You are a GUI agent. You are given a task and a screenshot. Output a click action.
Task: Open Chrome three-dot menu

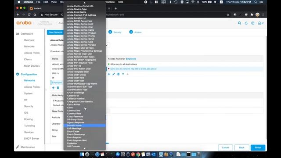[x=263, y=14]
